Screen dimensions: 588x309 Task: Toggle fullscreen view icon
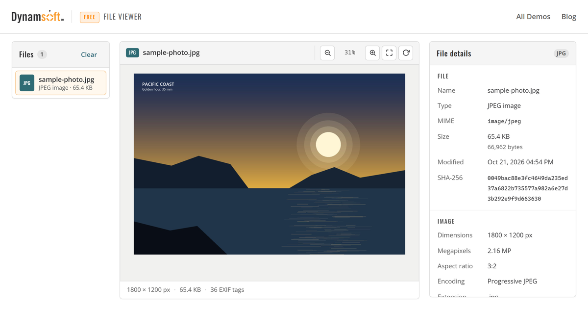389,52
